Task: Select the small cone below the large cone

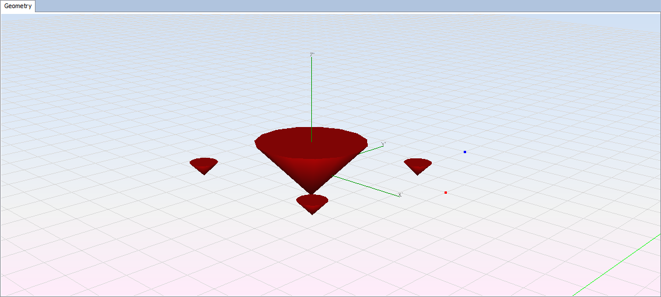Action: [312, 204]
